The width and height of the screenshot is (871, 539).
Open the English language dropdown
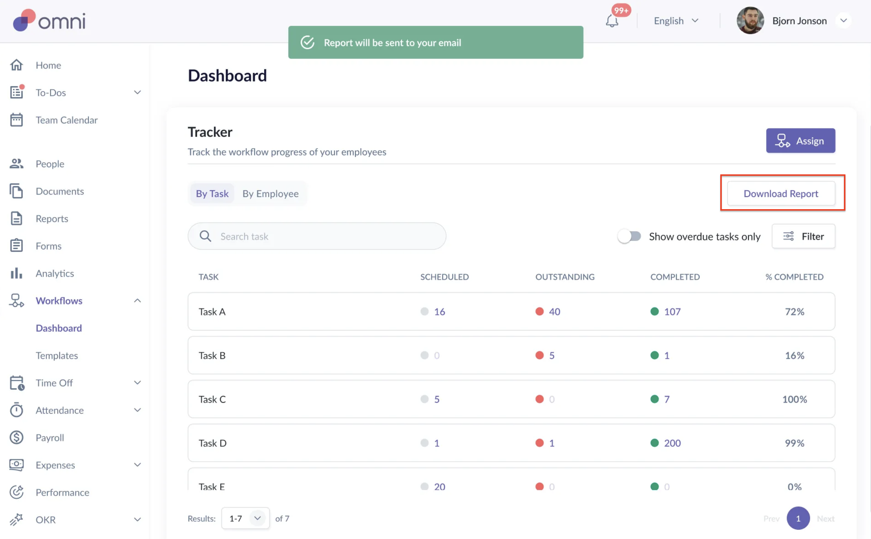(676, 21)
